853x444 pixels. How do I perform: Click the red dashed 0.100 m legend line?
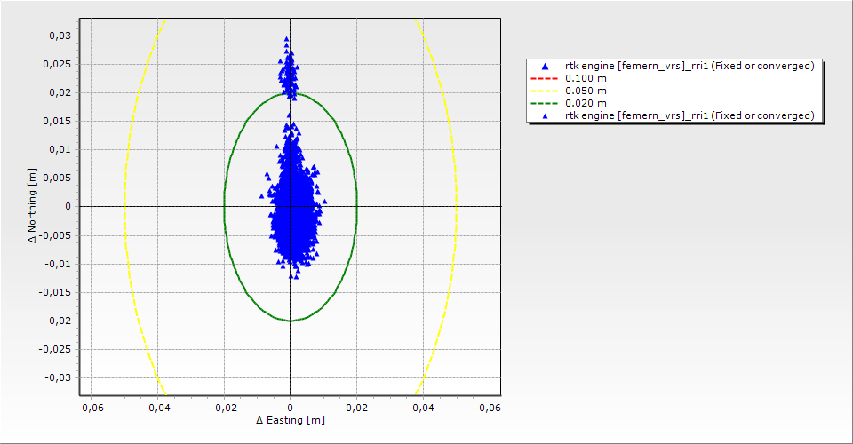click(544, 78)
